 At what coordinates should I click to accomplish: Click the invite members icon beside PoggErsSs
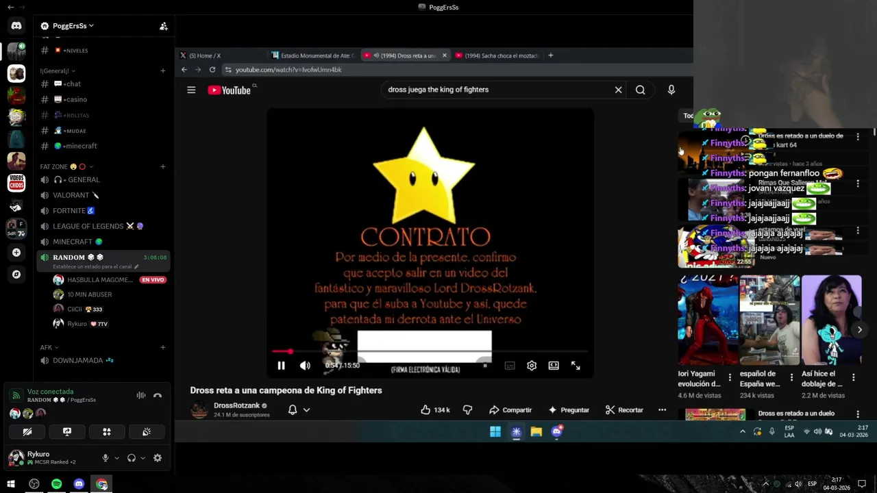point(163,26)
